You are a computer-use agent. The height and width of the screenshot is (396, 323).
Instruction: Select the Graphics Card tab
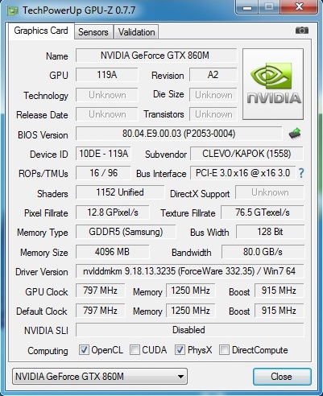click(x=41, y=31)
